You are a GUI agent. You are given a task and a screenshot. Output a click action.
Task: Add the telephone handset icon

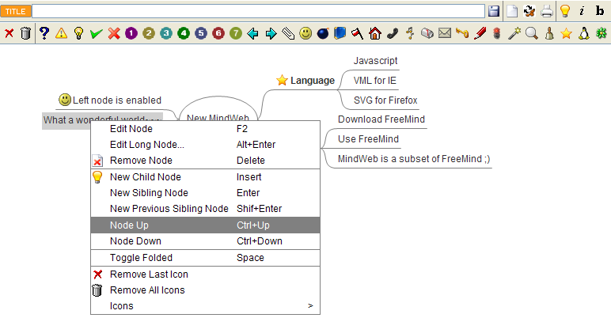(393, 33)
